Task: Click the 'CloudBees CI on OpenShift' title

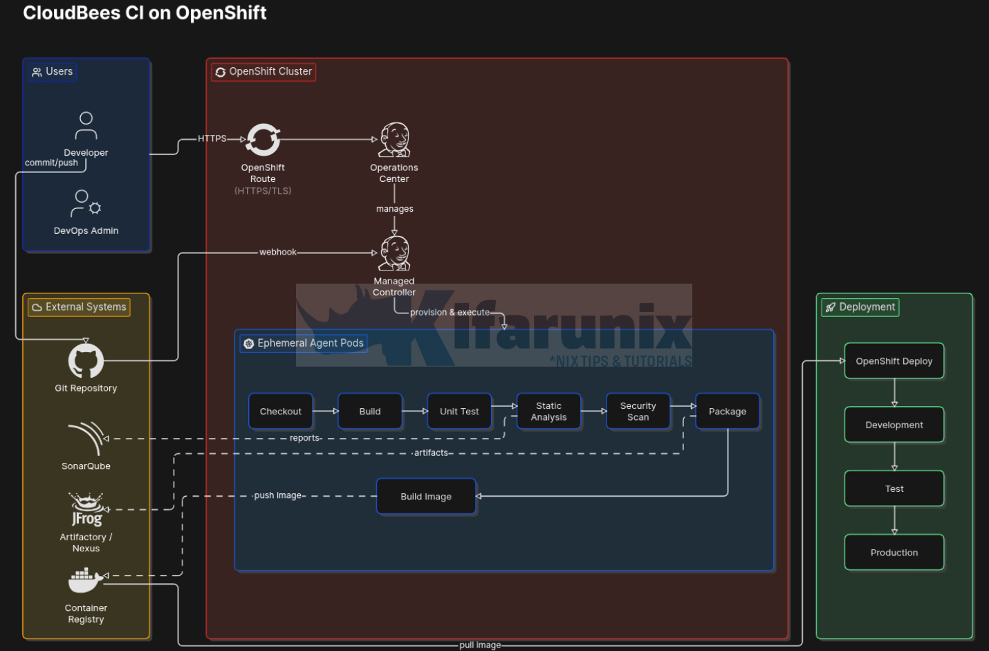Action: tap(145, 13)
